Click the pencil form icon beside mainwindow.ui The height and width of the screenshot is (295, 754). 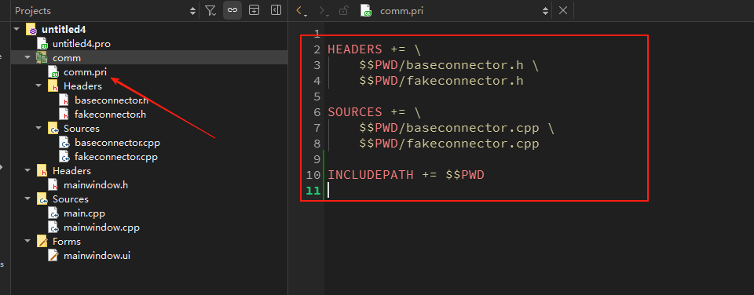click(53, 256)
